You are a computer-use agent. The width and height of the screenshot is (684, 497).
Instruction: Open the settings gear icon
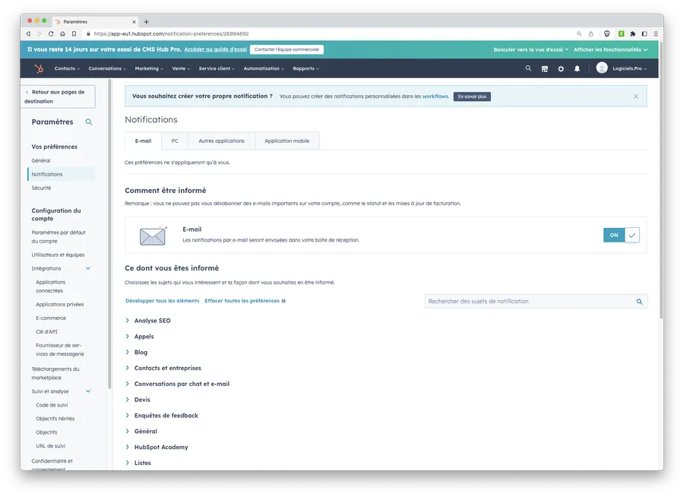click(561, 68)
